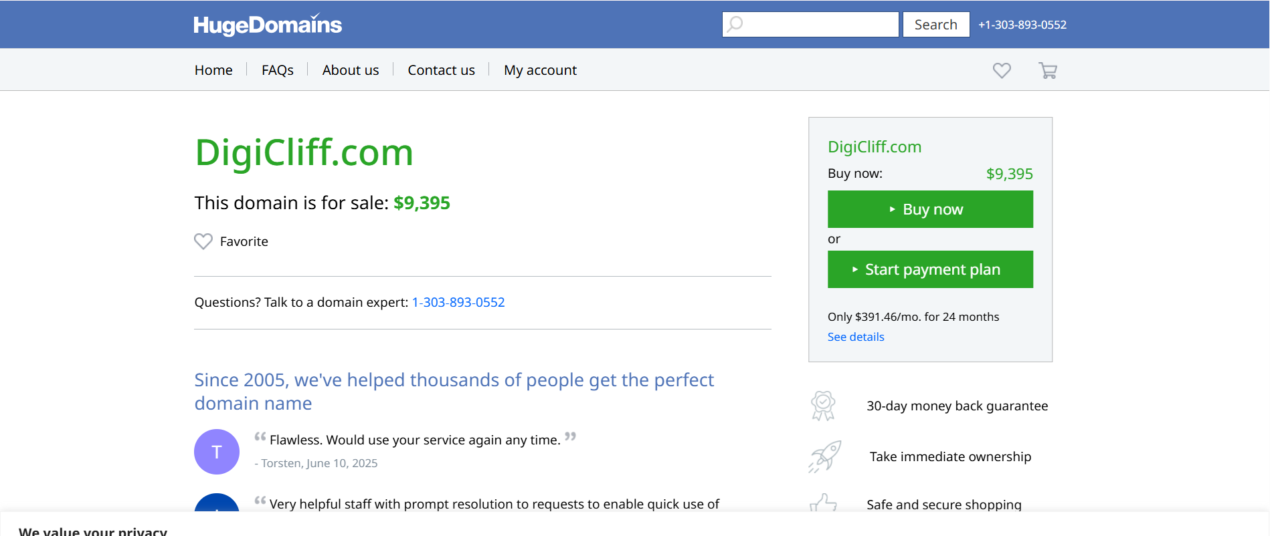Click the purple T reviewer avatar
The width and height of the screenshot is (1270, 536).
217,452
